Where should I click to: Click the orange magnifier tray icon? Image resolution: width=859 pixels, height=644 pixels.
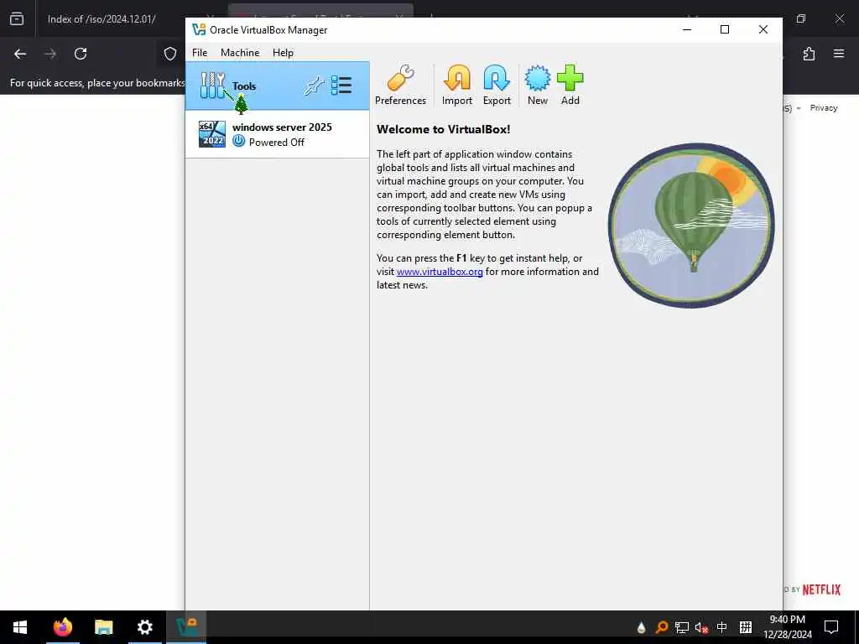coord(662,627)
